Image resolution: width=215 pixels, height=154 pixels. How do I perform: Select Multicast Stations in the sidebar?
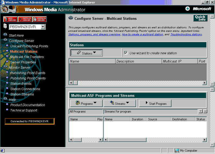[24, 51]
